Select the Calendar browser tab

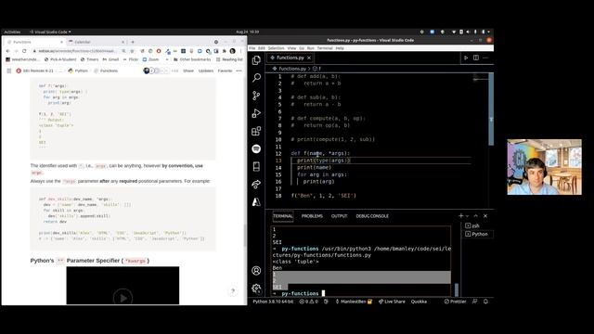tap(97, 42)
